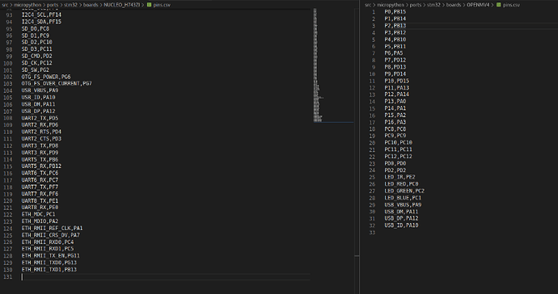Click line P16,PA3 in right editor
This screenshot has height=294, width=558.
(x=395, y=122)
